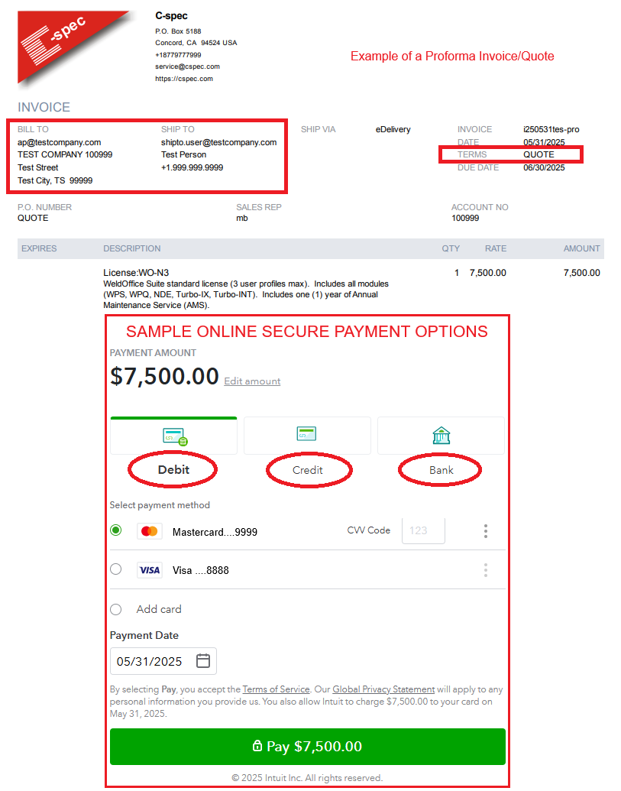Image resolution: width=621 pixels, height=791 pixels.
Task: Switch to the Bank payment tab
Action: [x=441, y=469]
